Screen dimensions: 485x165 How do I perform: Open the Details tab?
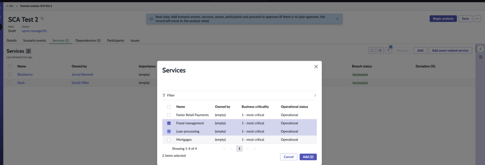pyautogui.click(x=11, y=40)
